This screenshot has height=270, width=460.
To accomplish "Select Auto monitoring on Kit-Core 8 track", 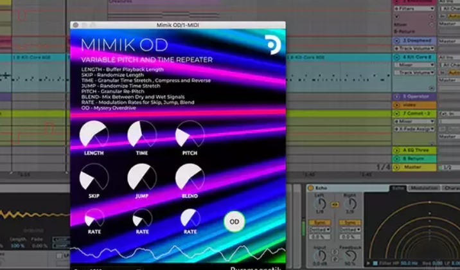I will (x=454, y=73).
